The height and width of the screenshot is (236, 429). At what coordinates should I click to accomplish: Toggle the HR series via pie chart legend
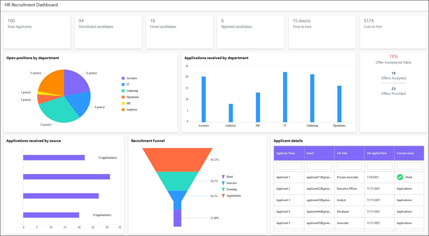pos(123,103)
